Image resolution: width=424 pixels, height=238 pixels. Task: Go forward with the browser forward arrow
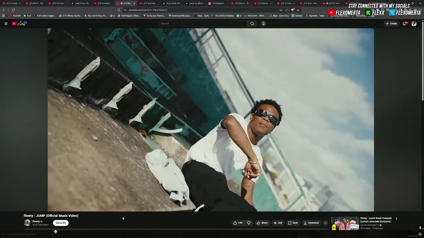point(8,10)
